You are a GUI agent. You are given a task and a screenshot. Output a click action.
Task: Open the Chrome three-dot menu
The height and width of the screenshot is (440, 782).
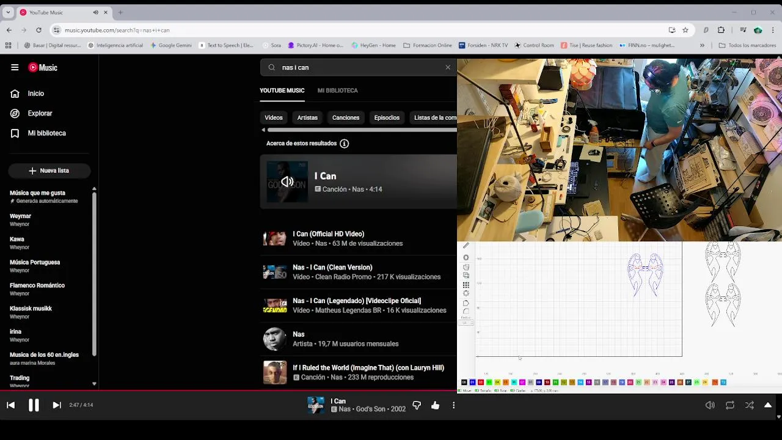(x=773, y=30)
